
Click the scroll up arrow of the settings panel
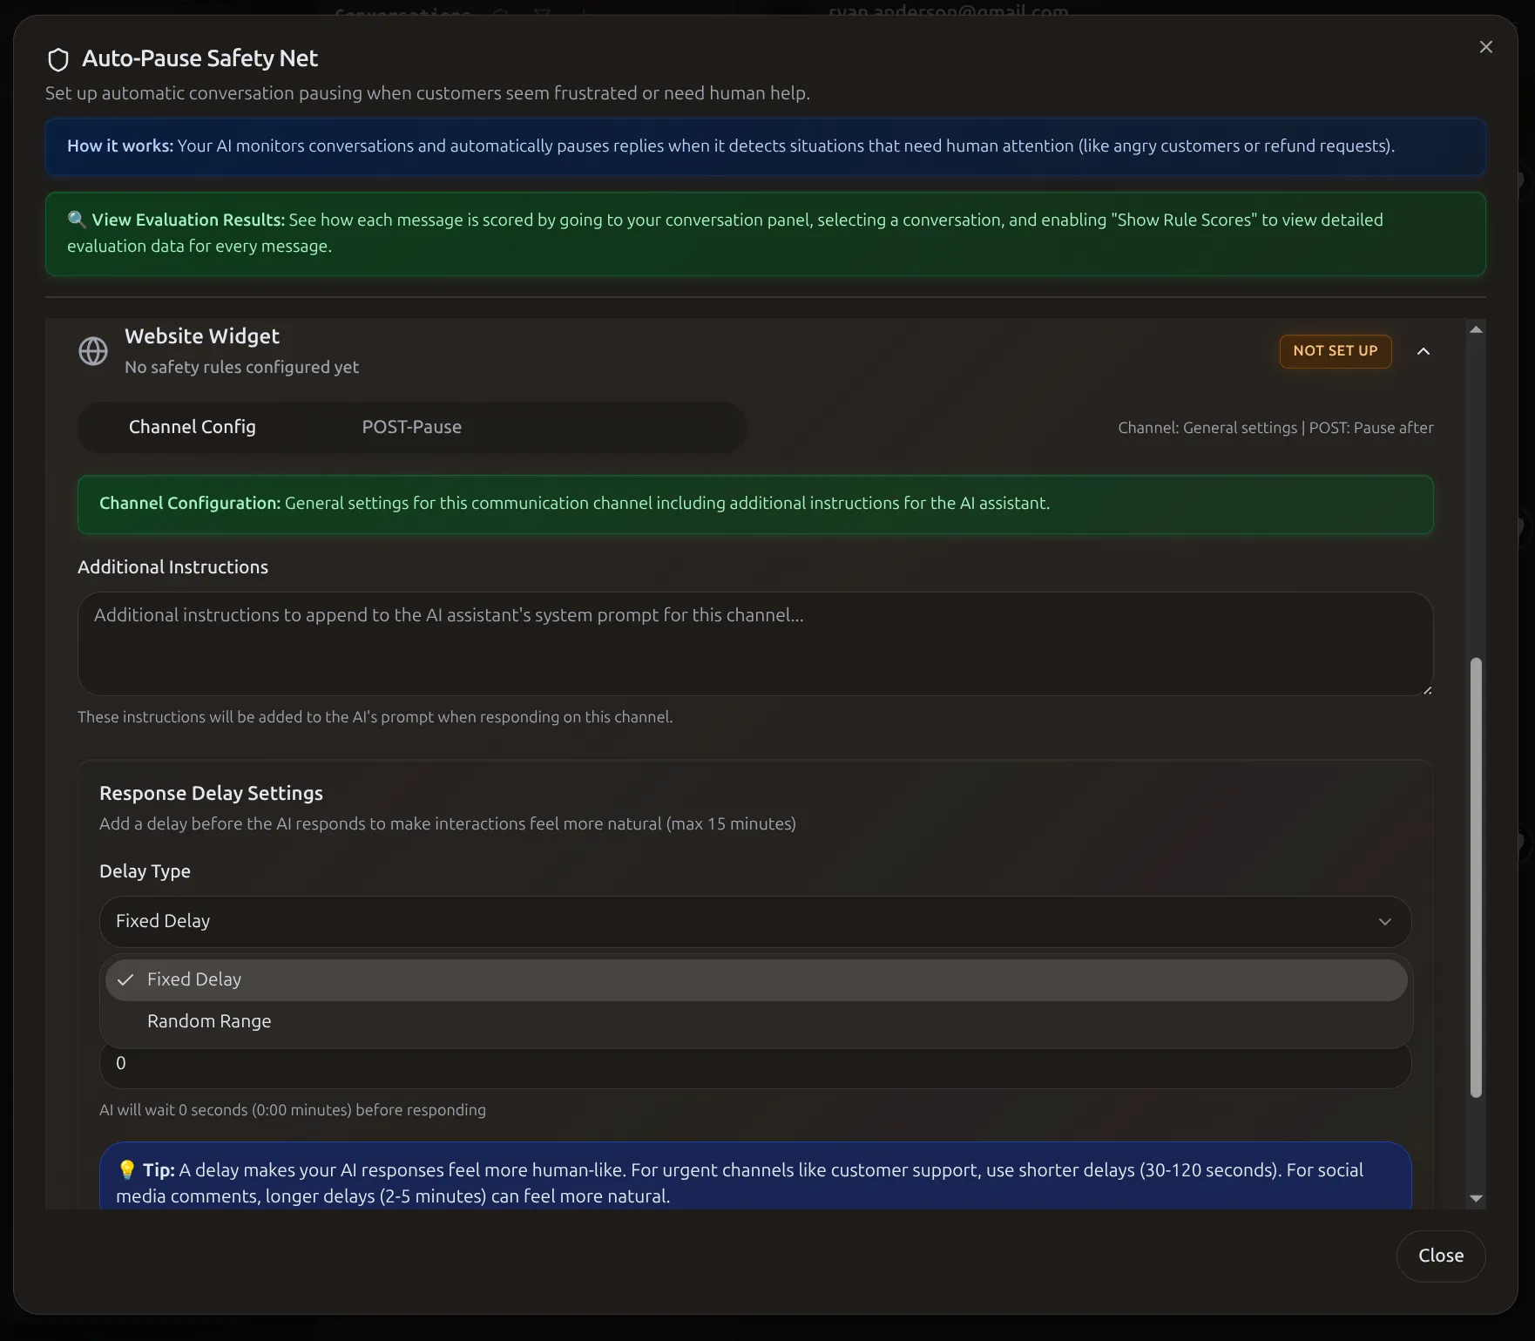pos(1475,329)
